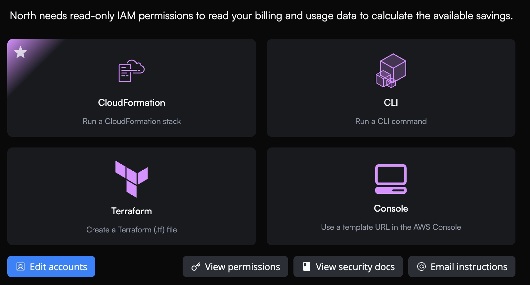The height and width of the screenshot is (285, 530).
Task: Select the Console option title
Action: [391, 209]
